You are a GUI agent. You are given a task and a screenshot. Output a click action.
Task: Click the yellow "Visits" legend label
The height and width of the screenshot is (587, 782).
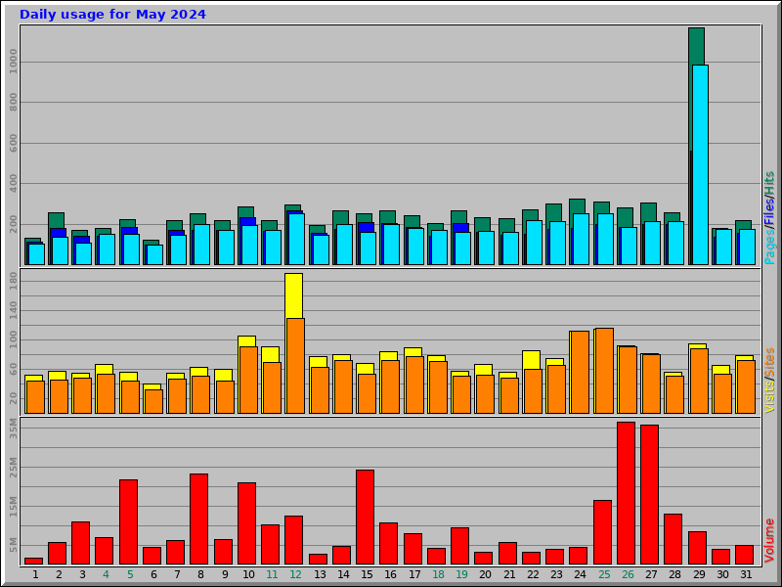(769, 396)
